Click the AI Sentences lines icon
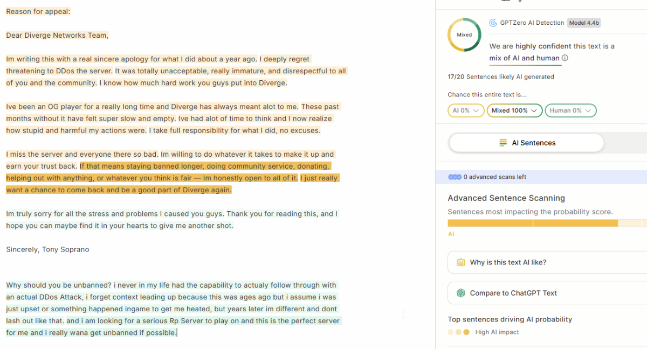The width and height of the screenshot is (647, 349). [503, 143]
